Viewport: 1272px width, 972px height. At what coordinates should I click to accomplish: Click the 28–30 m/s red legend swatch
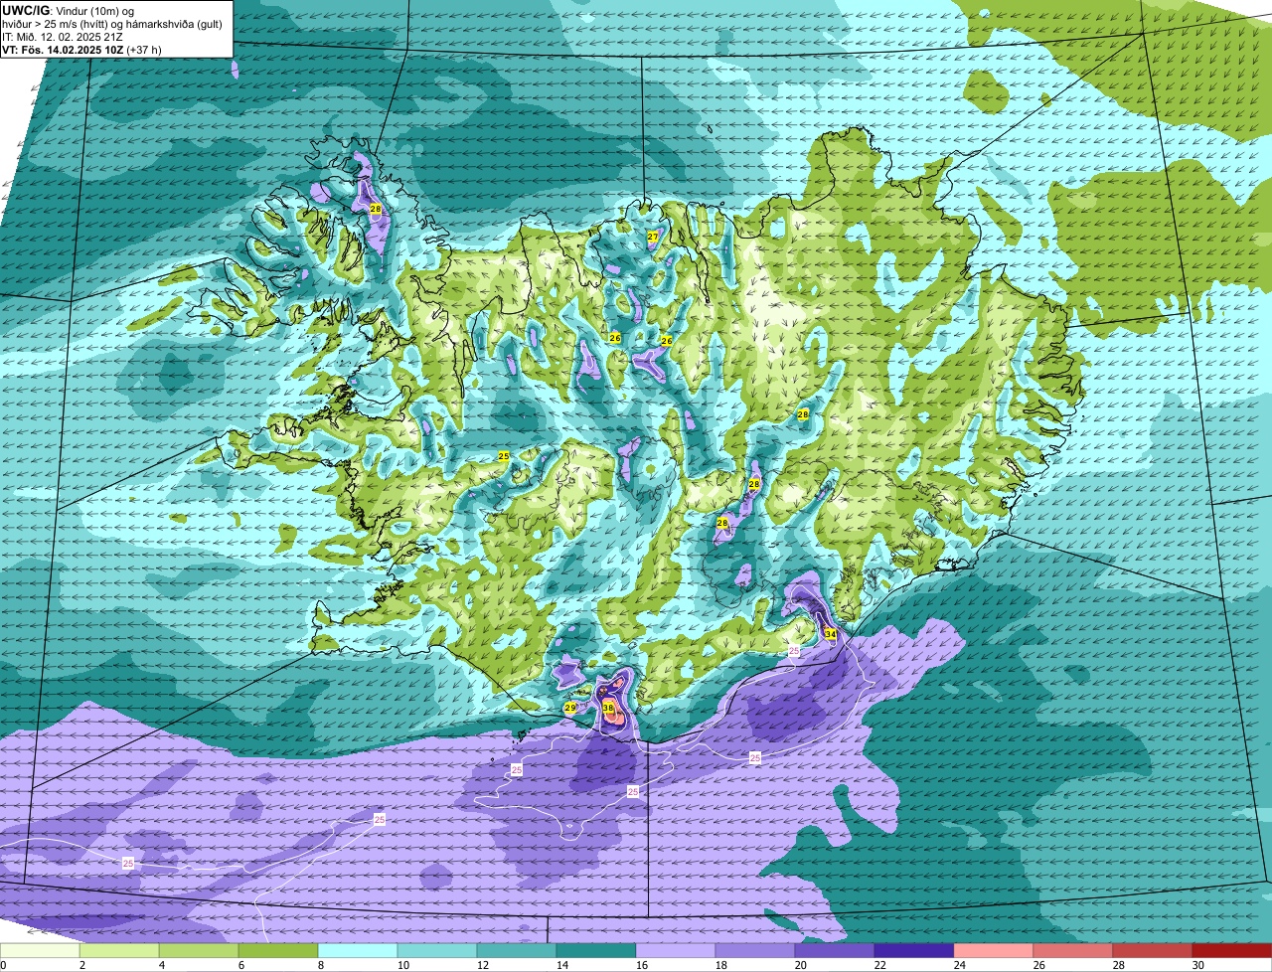(1153, 950)
